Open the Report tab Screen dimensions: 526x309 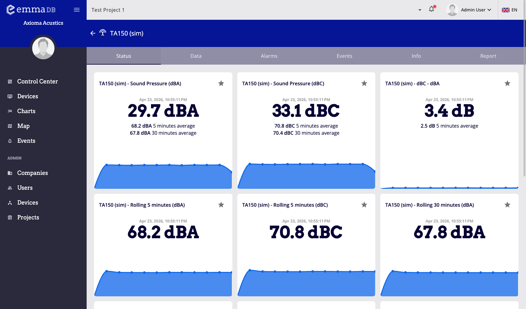point(488,56)
